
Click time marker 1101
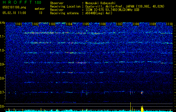(19, 24)
